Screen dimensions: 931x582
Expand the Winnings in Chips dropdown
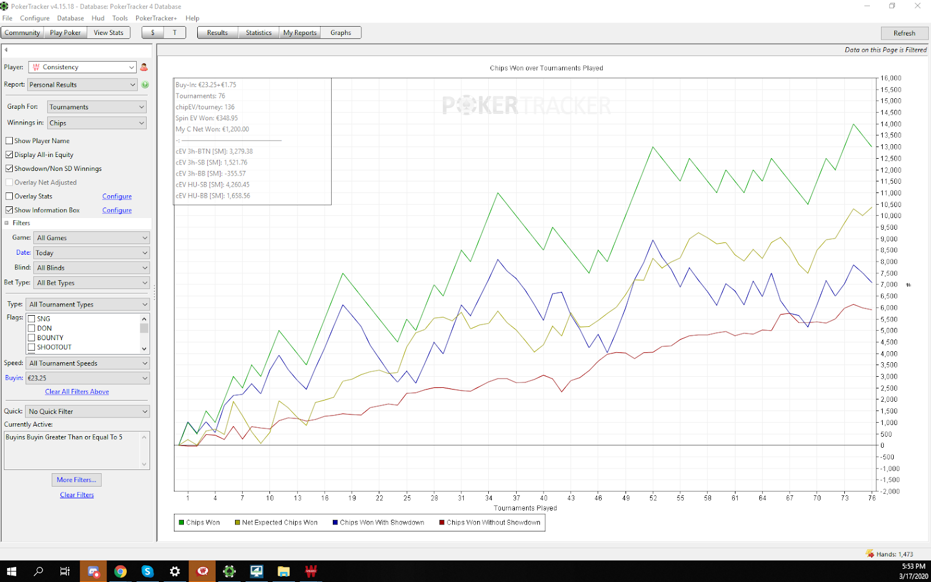97,123
